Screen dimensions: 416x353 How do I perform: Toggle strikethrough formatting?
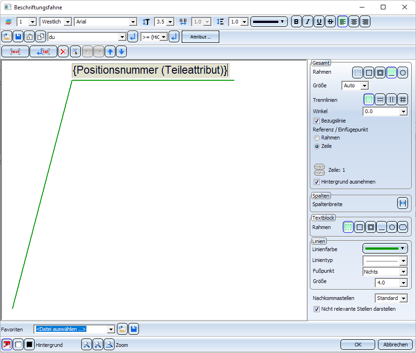(x=331, y=22)
